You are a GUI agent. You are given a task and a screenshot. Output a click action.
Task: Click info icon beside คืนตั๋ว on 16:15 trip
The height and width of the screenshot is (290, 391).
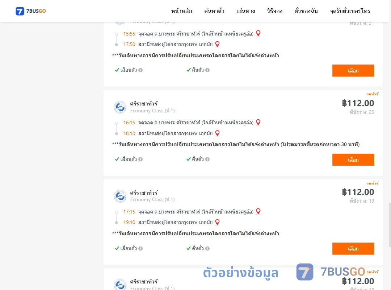[x=207, y=159]
